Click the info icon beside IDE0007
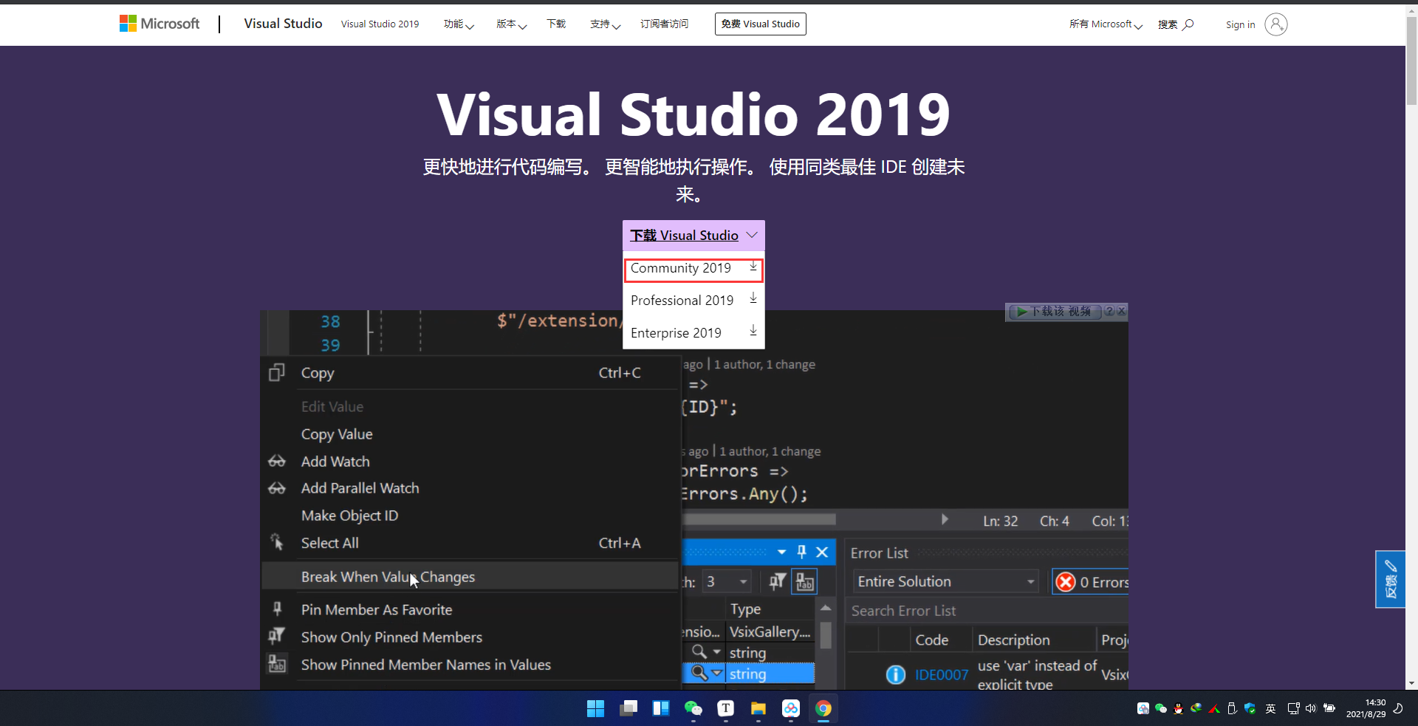Screen dimensions: 1418x726 pyautogui.click(x=895, y=674)
